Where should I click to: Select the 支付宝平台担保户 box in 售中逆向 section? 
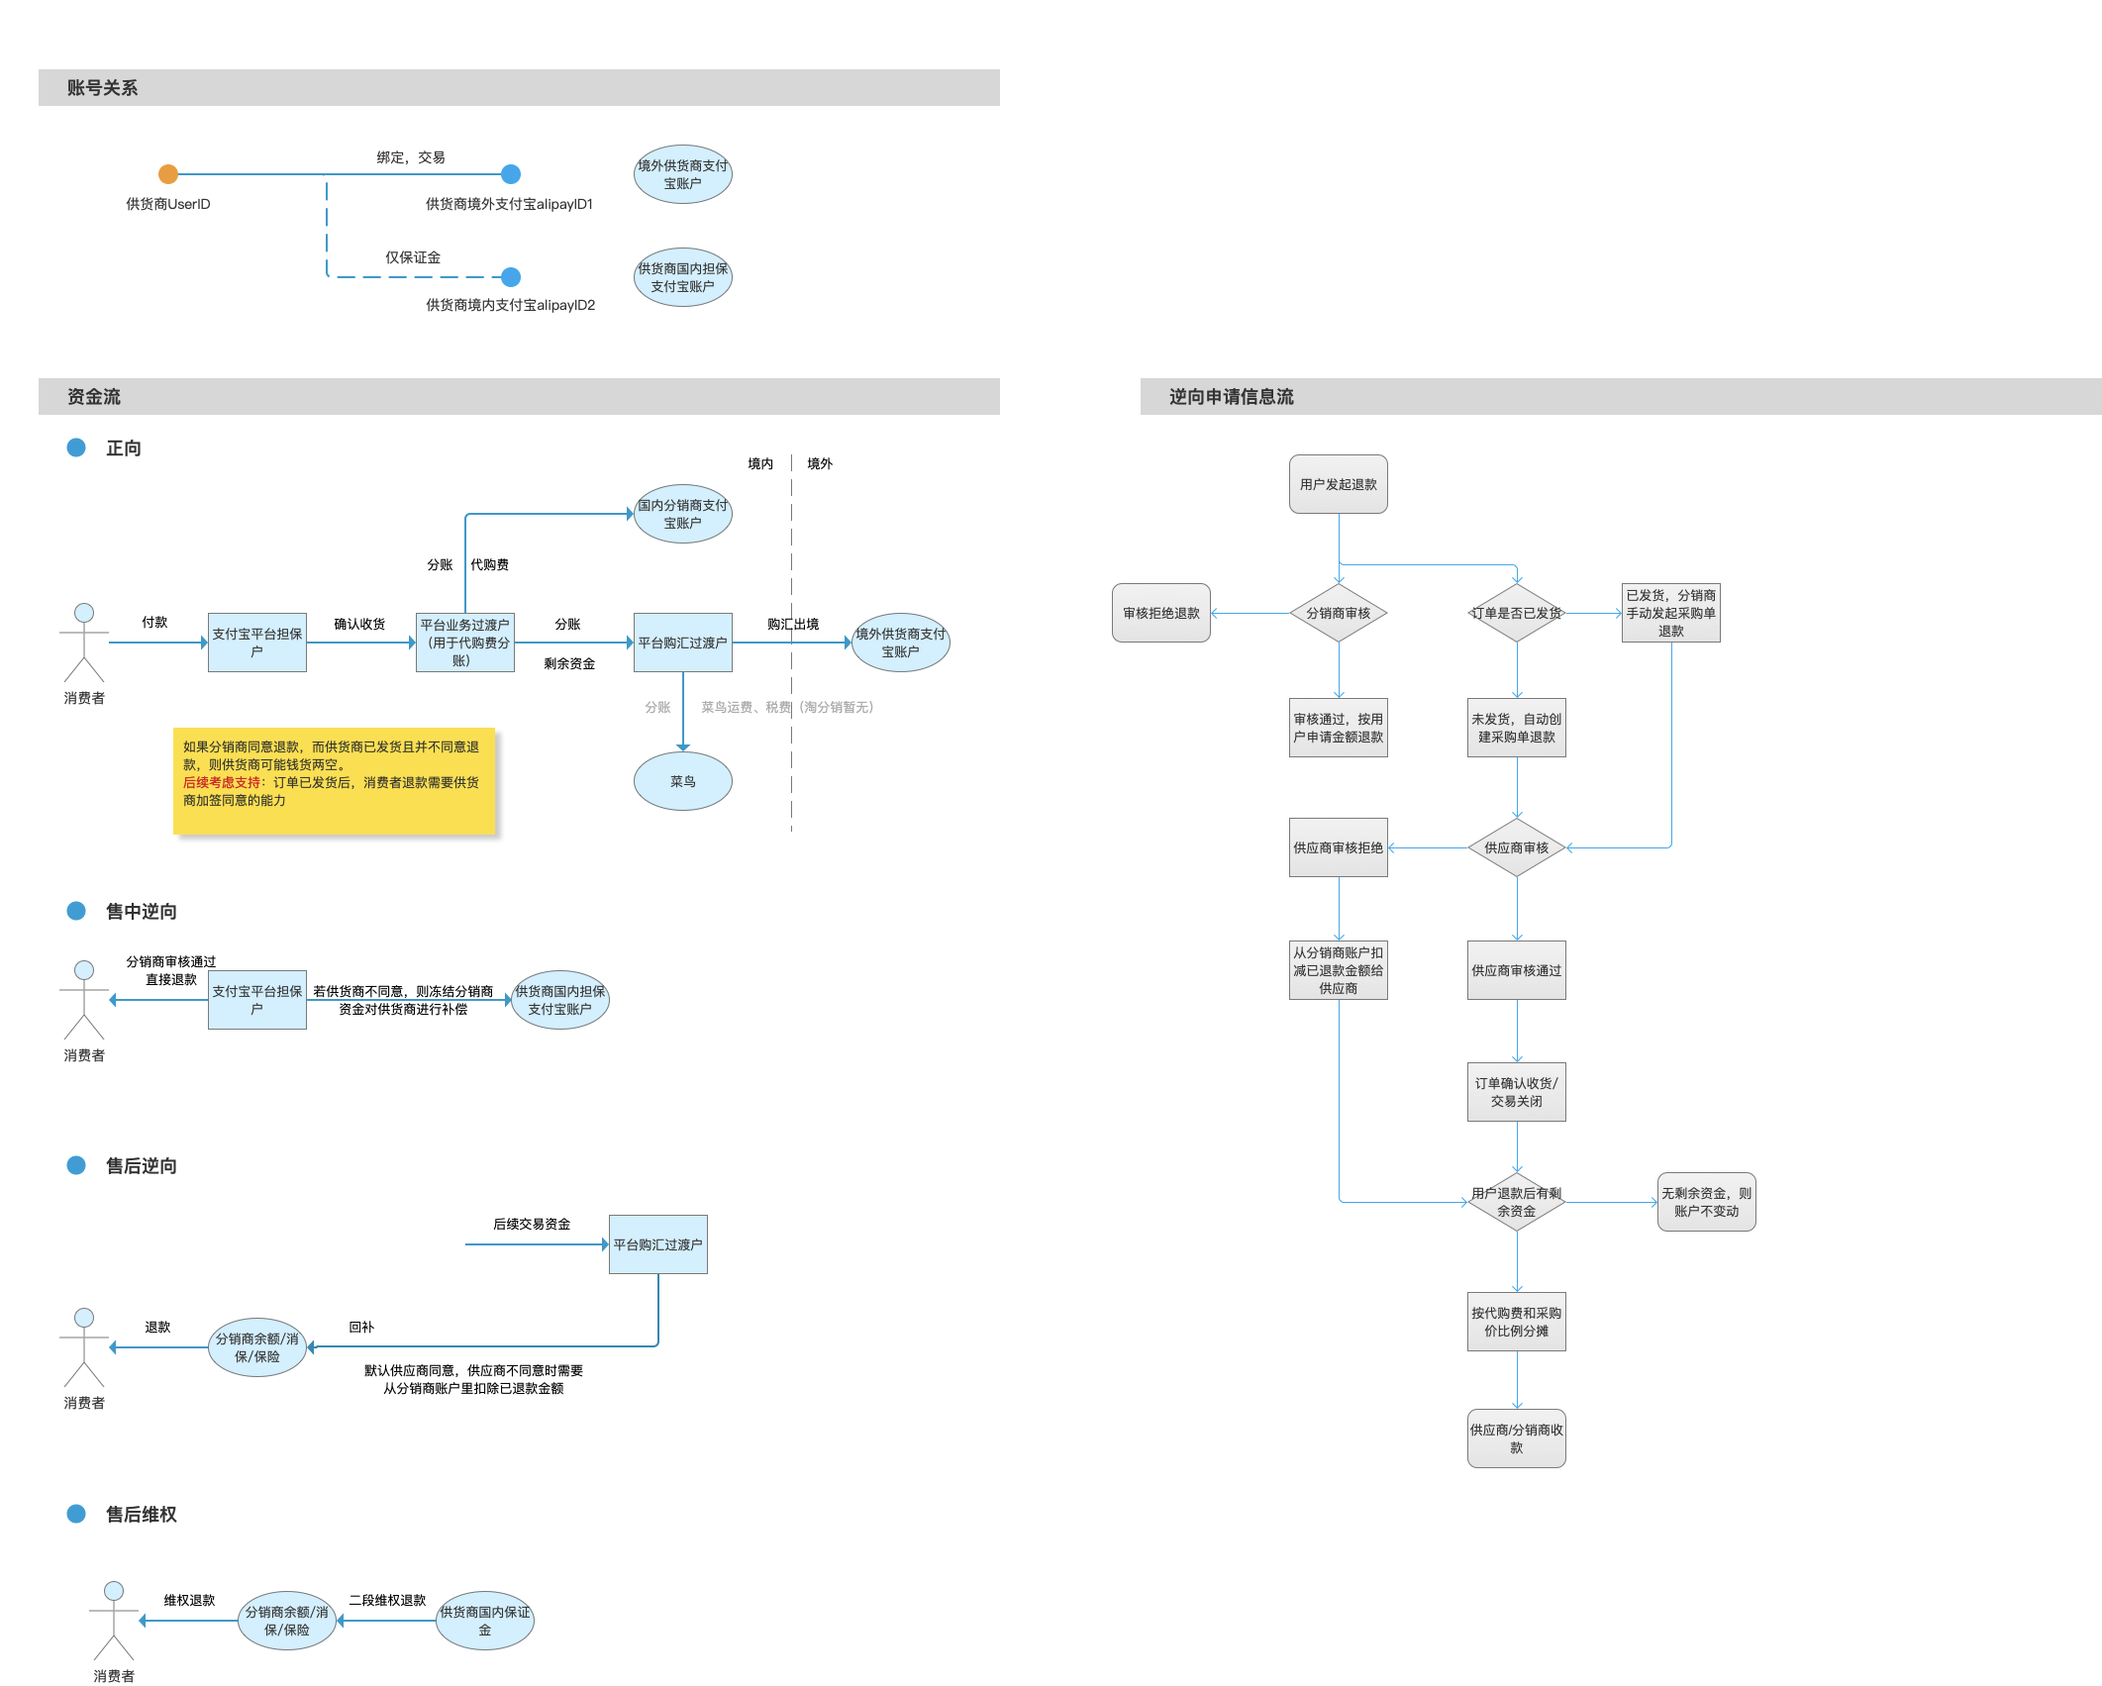click(257, 1000)
